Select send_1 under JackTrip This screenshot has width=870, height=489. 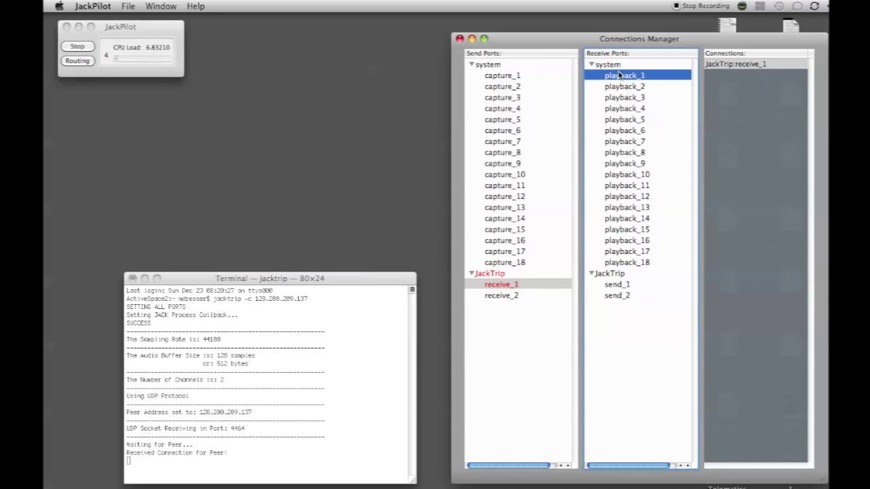617,285
